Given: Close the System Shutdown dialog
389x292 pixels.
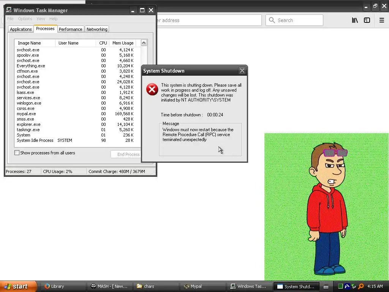Looking at the screenshot, I should click(242, 71).
